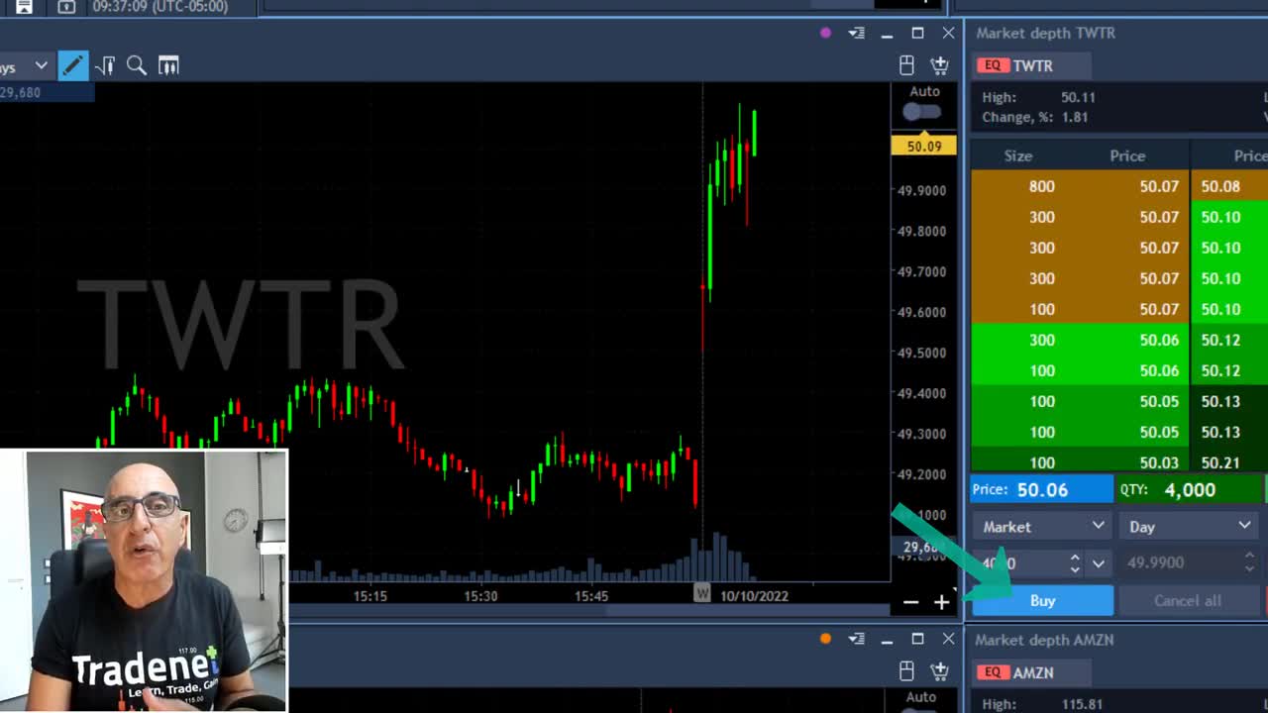Viewport: 1268px width, 713px height.
Task: Click the Change % 1.81 value
Action: 1075,117
